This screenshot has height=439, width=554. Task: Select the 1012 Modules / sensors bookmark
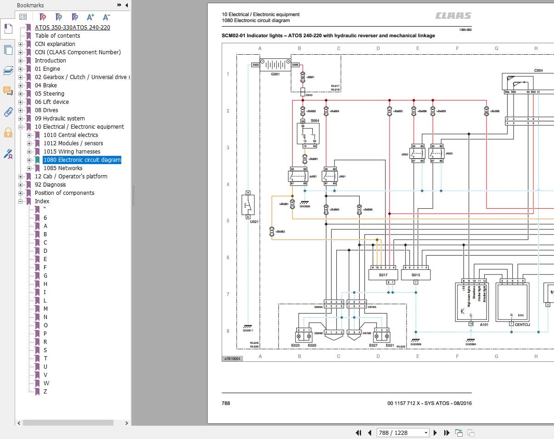click(73, 143)
